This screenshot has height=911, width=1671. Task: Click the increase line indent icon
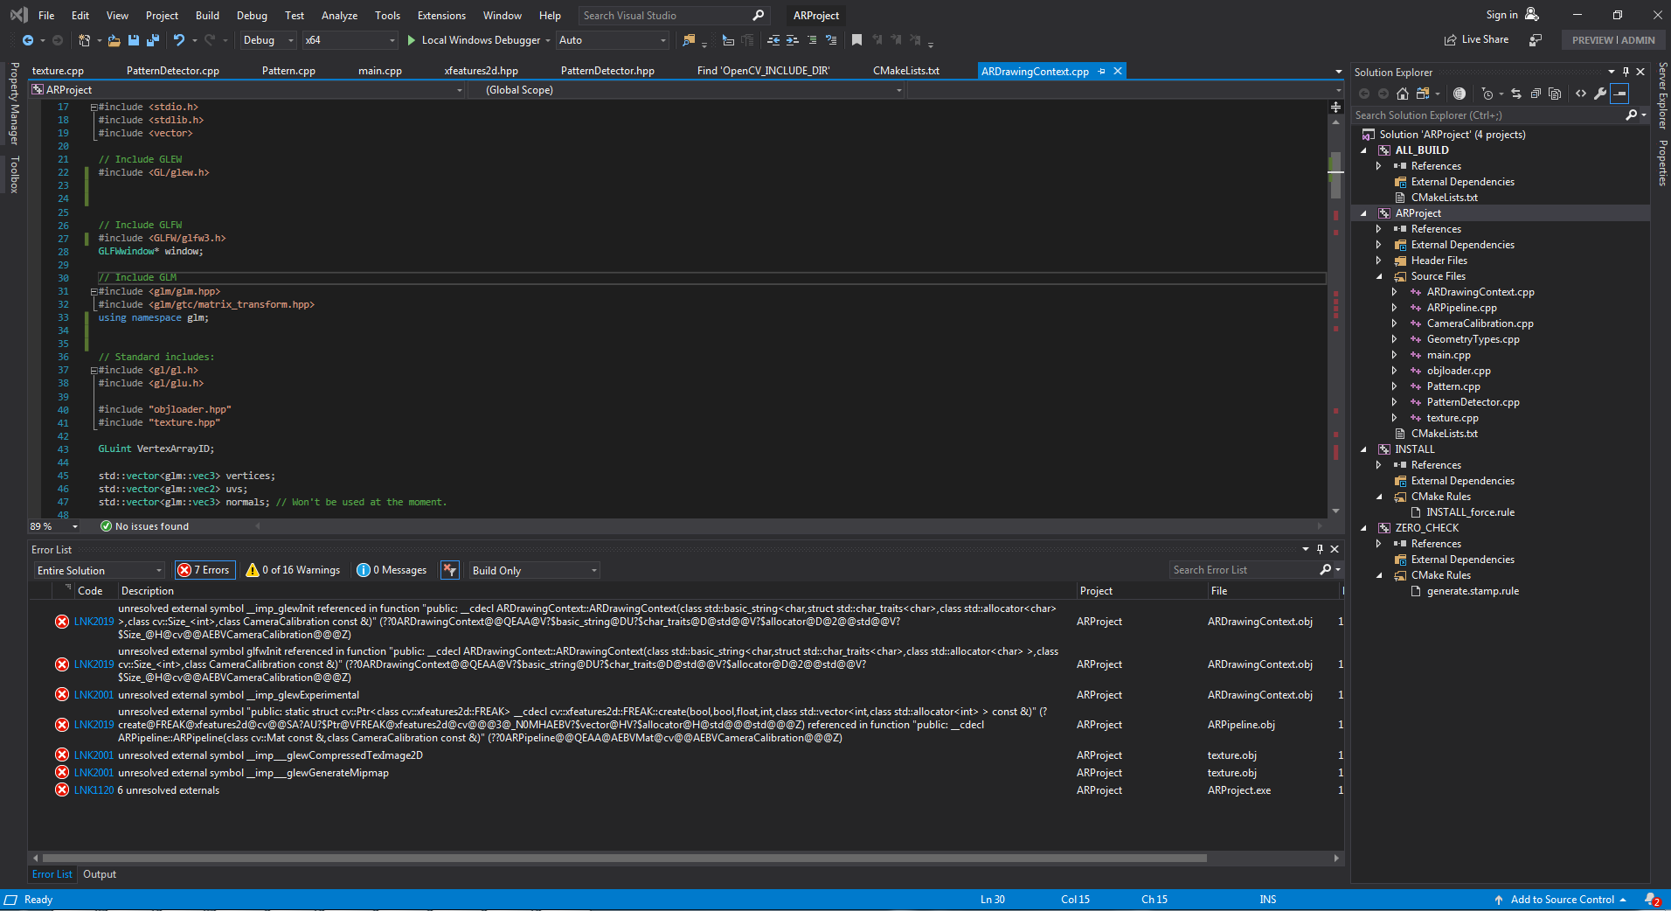[793, 40]
